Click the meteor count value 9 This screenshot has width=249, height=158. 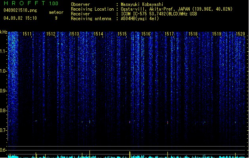coord(56,18)
